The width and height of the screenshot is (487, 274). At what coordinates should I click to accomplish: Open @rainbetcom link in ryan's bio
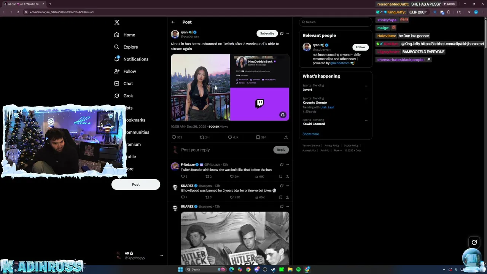click(340, 63)
